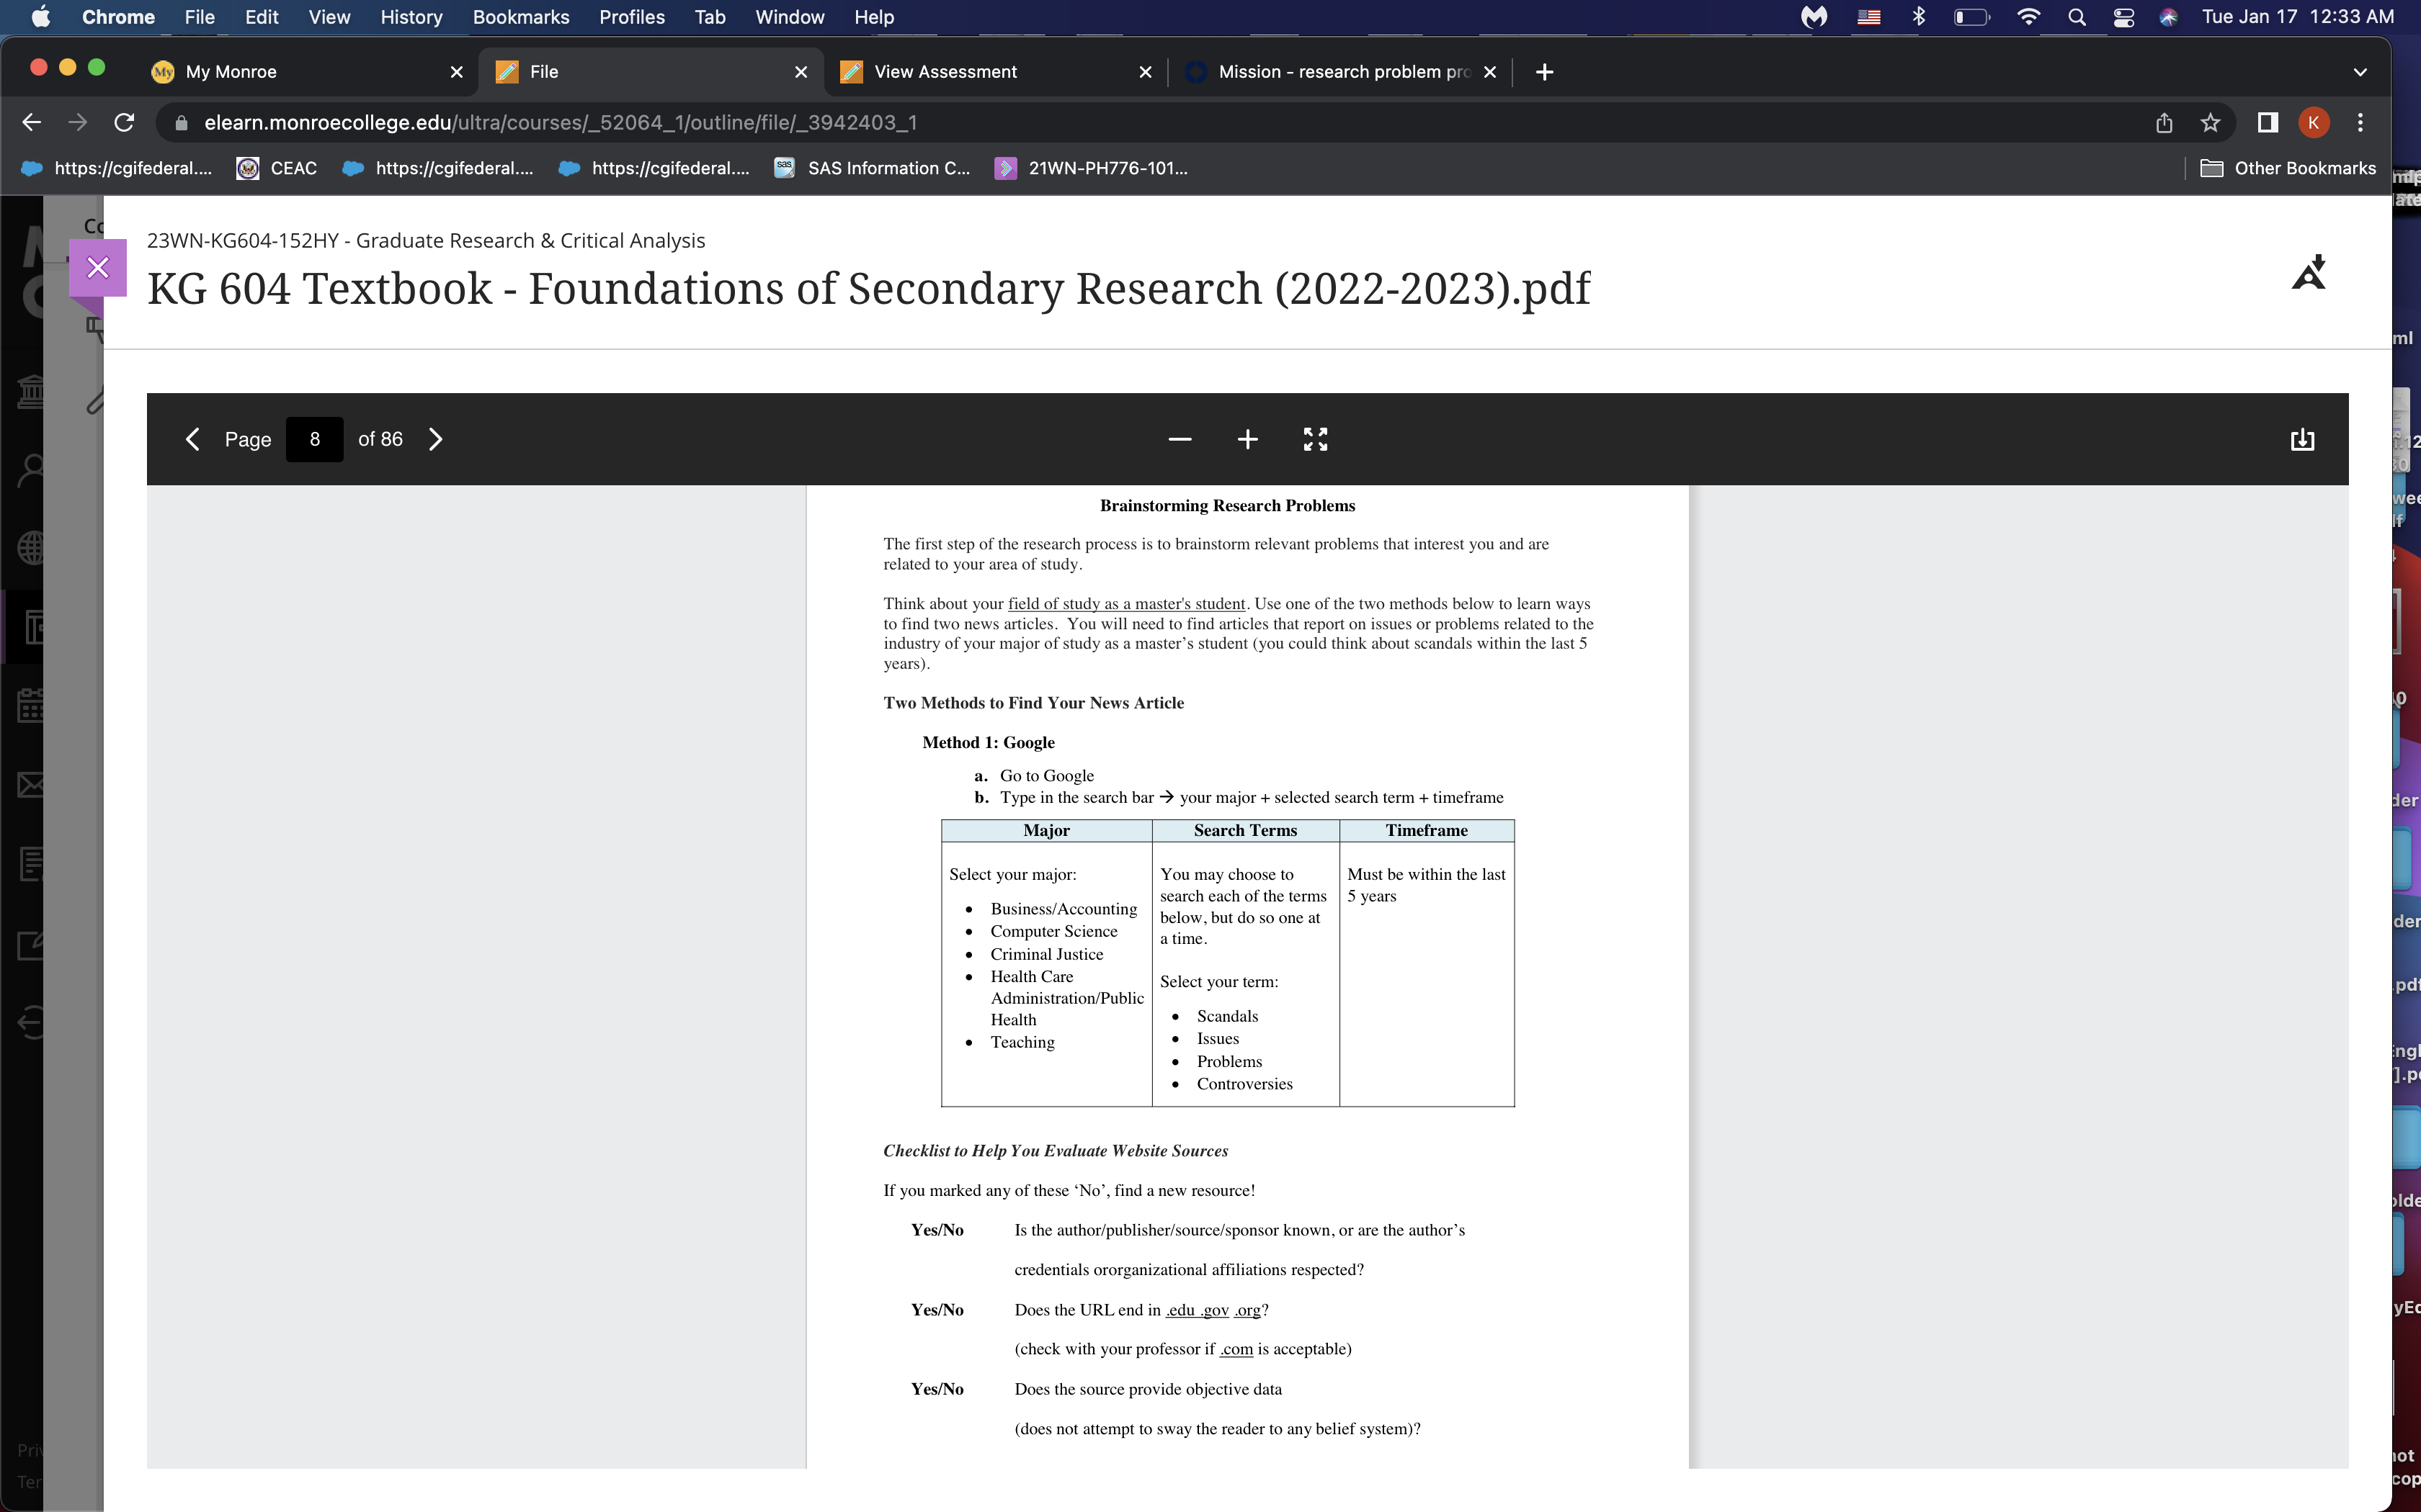2421x1512 pixels.
Task: Click Wi-Fi status icon
Action: [2028, 17]
